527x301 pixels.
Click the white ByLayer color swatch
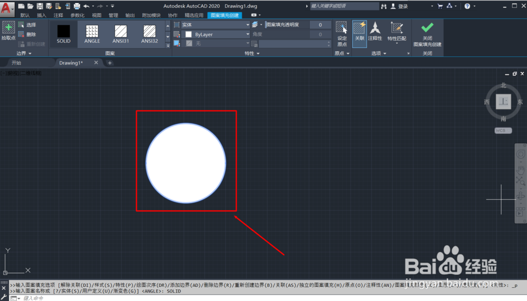189,34
